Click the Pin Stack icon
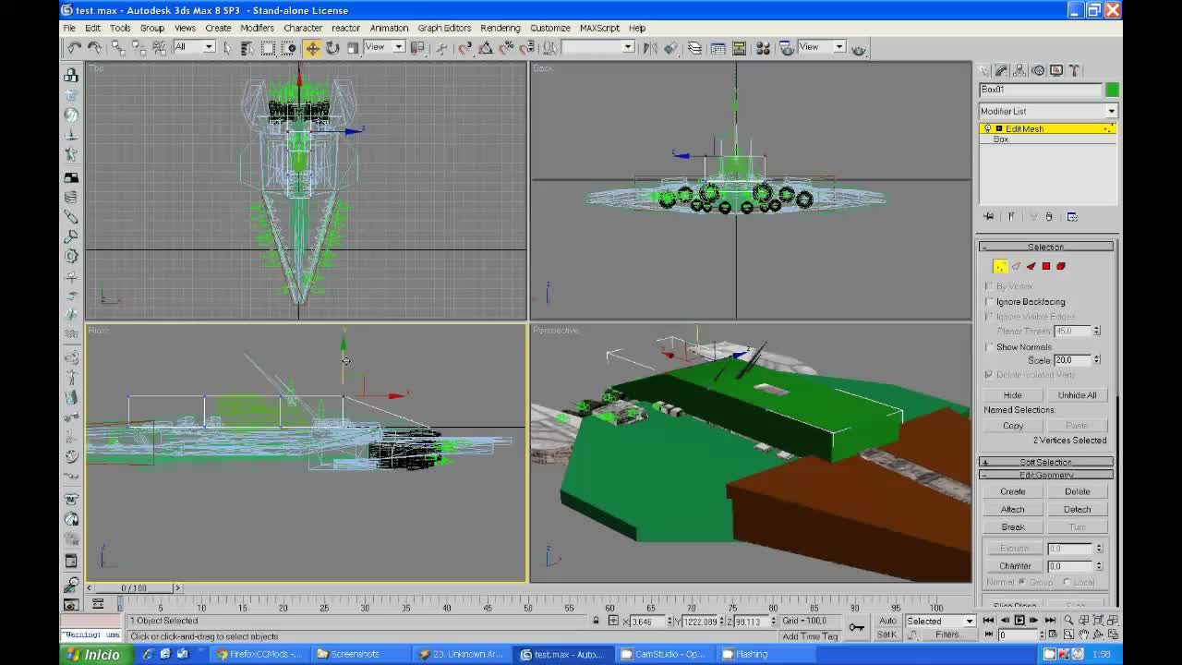 (x=989, y=216)
